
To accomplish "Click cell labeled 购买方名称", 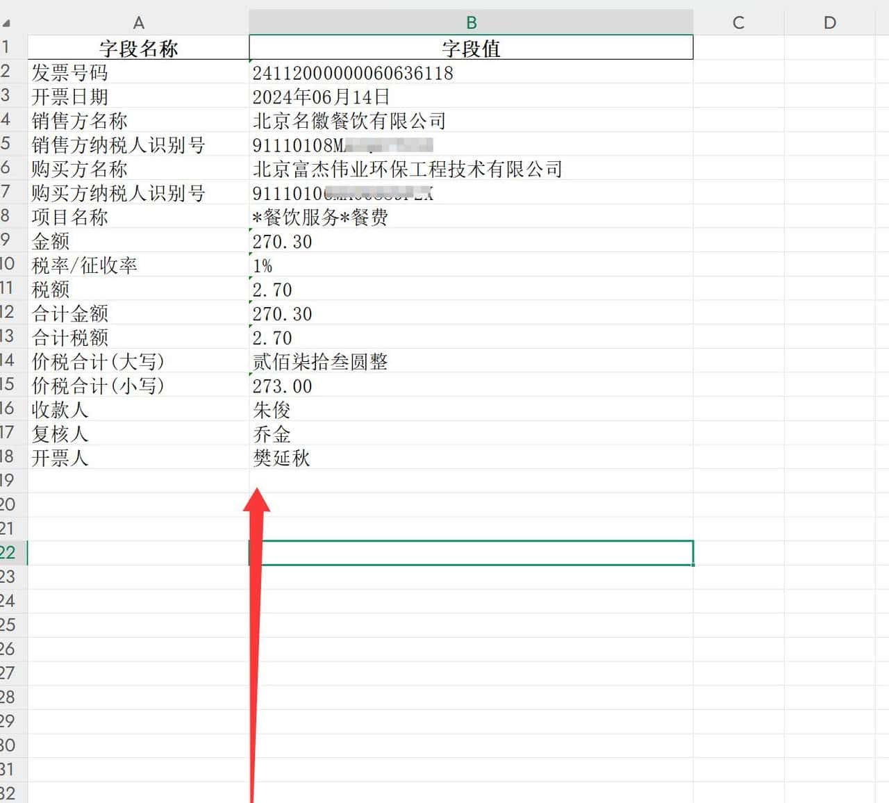I will (138, 169).
